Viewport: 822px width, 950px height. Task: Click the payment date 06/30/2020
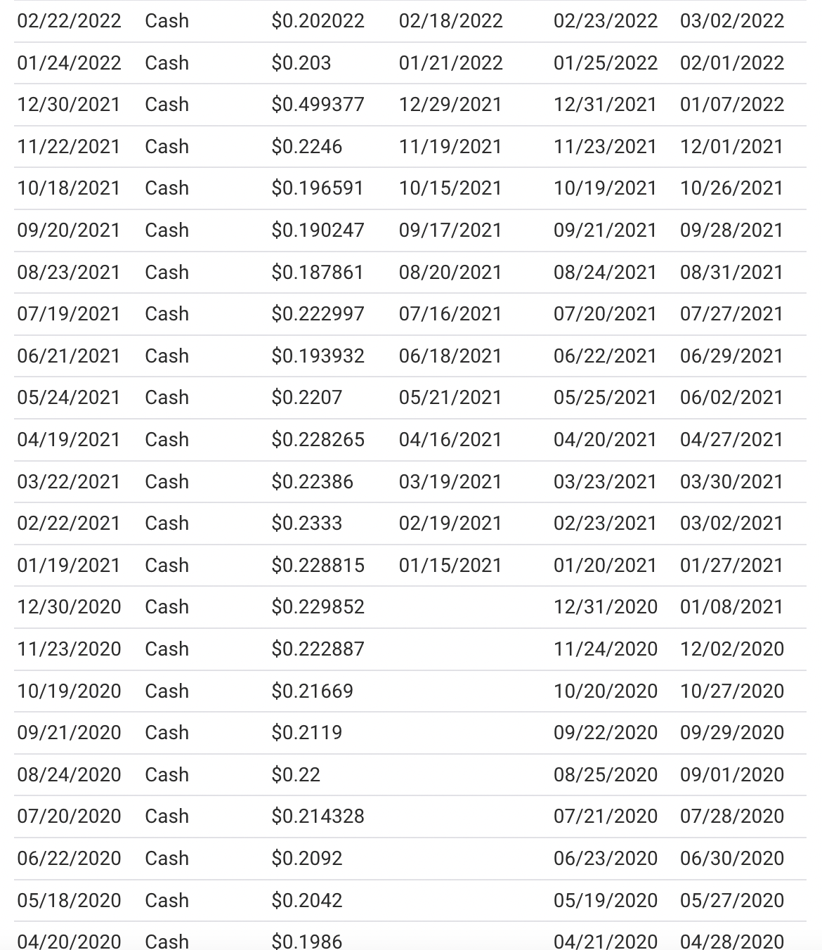coord(731,858)
